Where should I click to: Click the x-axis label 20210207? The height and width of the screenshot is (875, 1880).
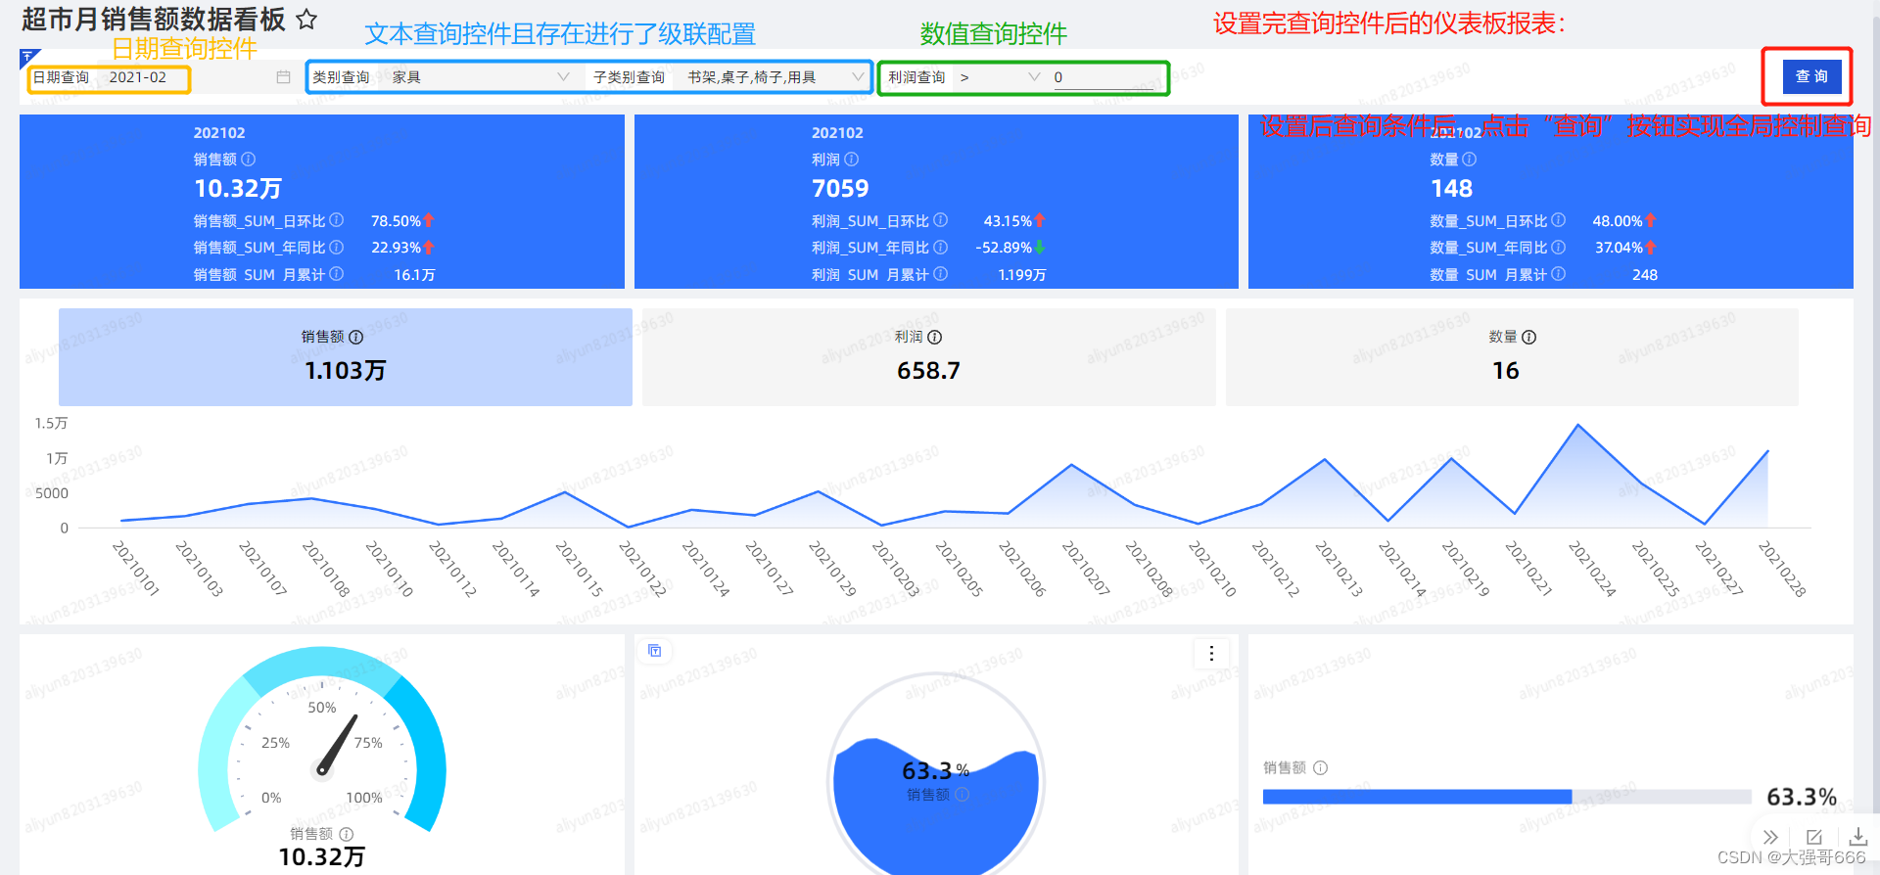coord(1086,569)
